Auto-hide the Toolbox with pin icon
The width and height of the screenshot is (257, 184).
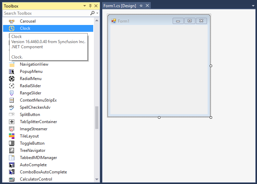click(90, 6)
